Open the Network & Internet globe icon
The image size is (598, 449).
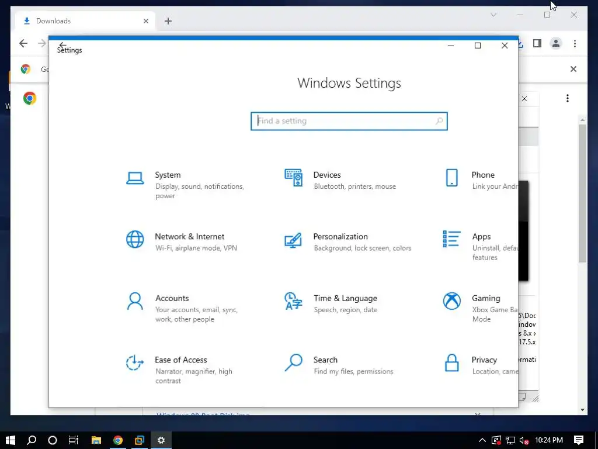click(135, 239)
